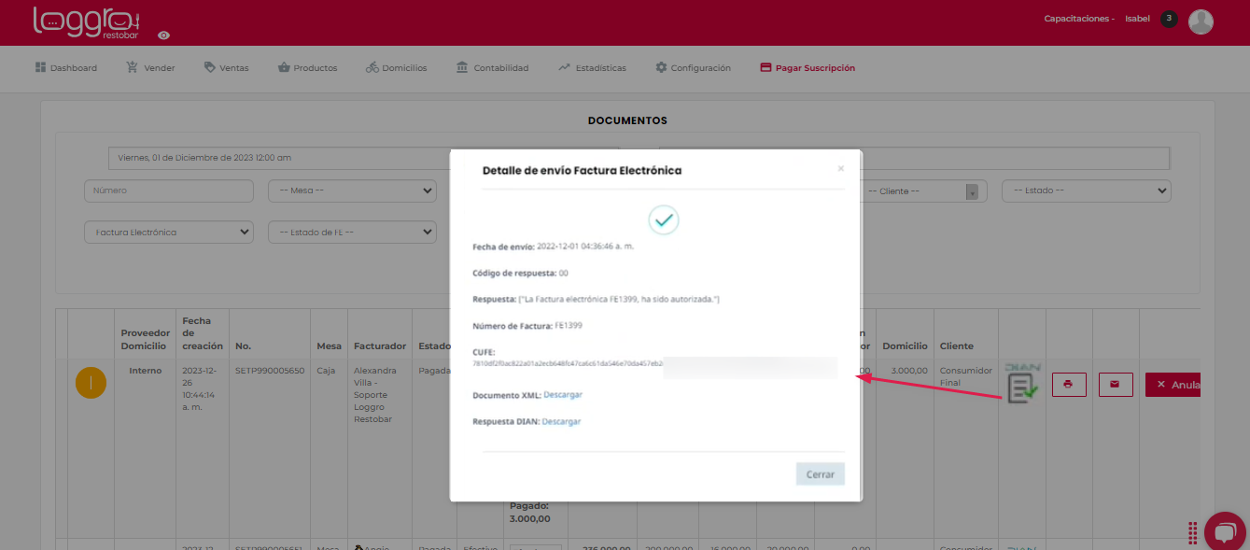The height and width of the screenshot is (550, 1250).
Task: Expand the Factura Electrónica type dropdown
Action: coord(168,232)
